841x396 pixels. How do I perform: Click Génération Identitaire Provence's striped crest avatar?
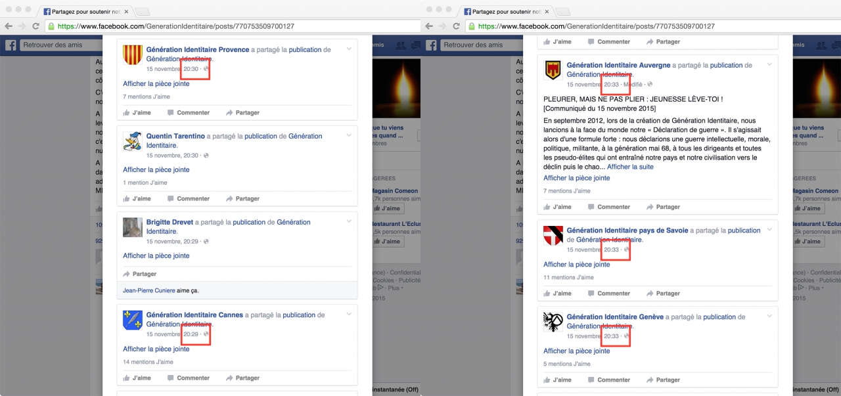(133, 55)
